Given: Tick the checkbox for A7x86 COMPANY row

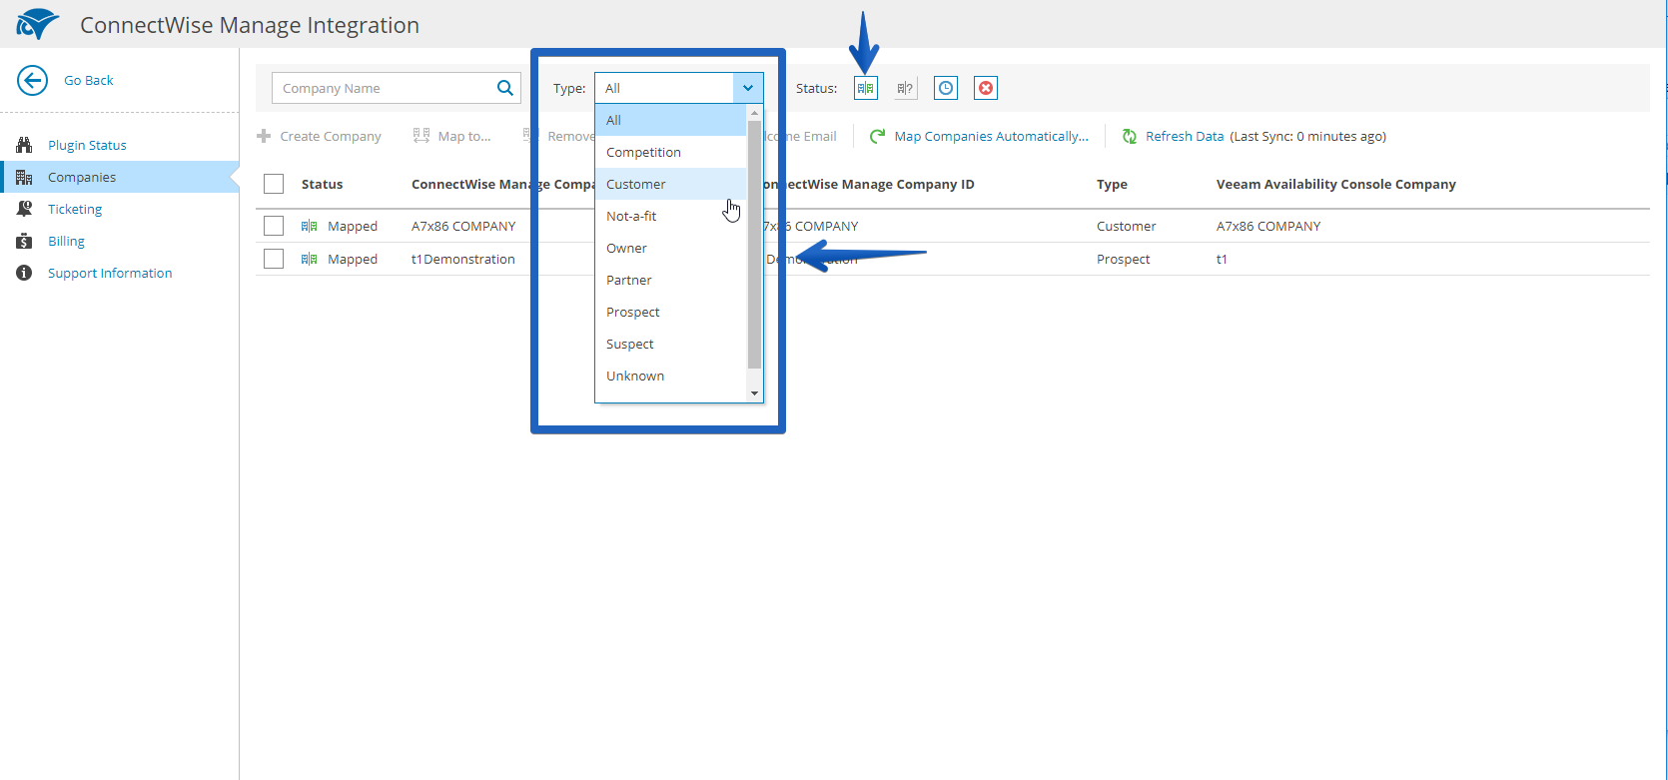Looking at the screenshot, I should (x=274, y=226).
